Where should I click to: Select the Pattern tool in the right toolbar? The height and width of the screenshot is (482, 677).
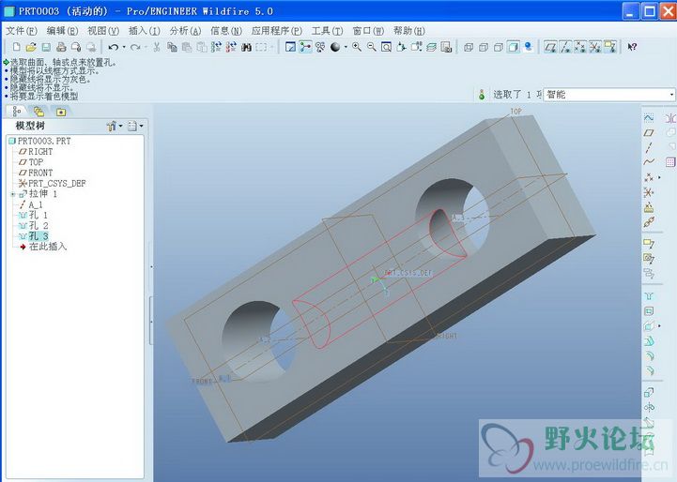669,162
